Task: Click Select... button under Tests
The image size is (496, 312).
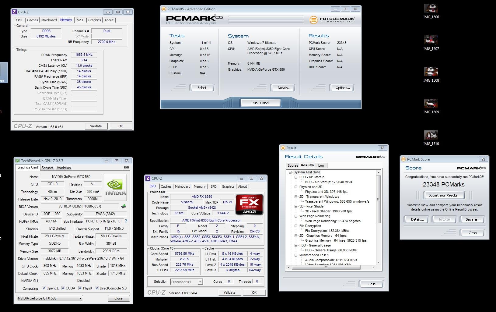Action: (x=203, y=88)
